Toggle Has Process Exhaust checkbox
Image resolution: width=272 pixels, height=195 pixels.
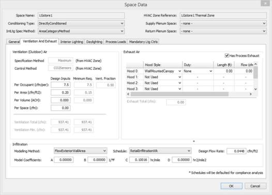coord(226,55)
